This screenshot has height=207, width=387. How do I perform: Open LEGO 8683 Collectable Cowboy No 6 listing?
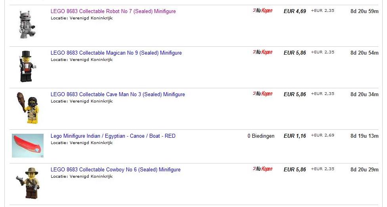[x=116, y=170]
